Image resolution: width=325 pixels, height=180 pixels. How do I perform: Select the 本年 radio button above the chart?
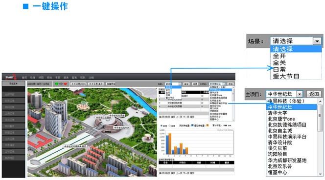tap(169, 126)
